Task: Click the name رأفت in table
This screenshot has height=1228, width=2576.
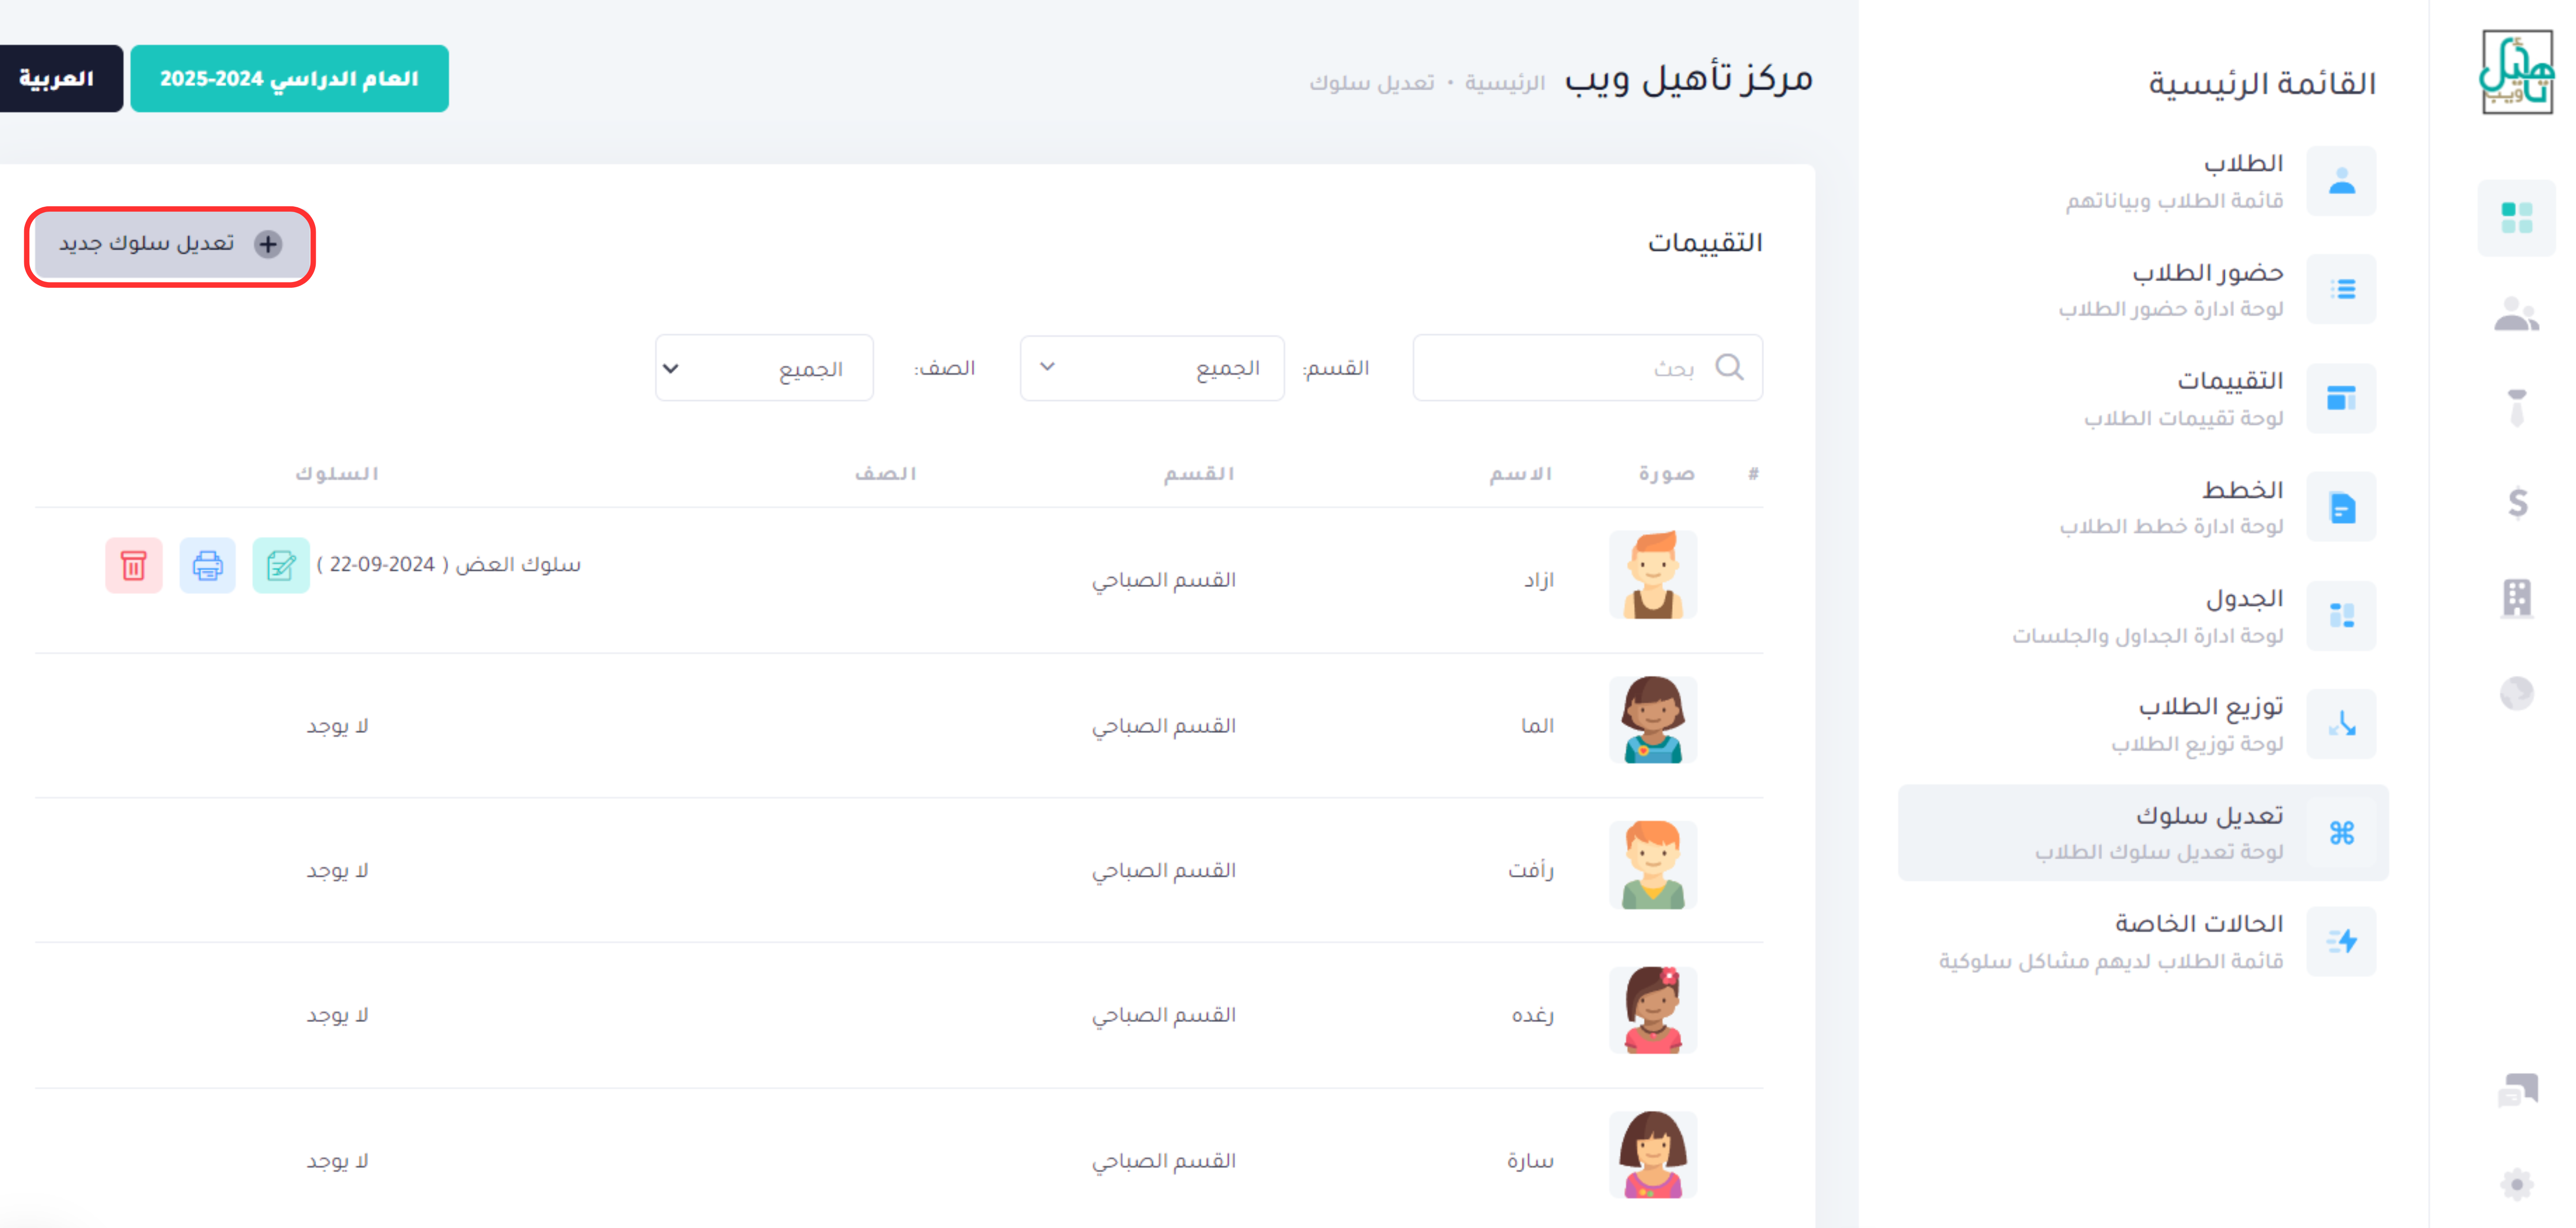Action: (1531, 870)
